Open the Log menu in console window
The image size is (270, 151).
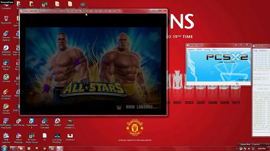pyautogui.click(x=255, y=50)
